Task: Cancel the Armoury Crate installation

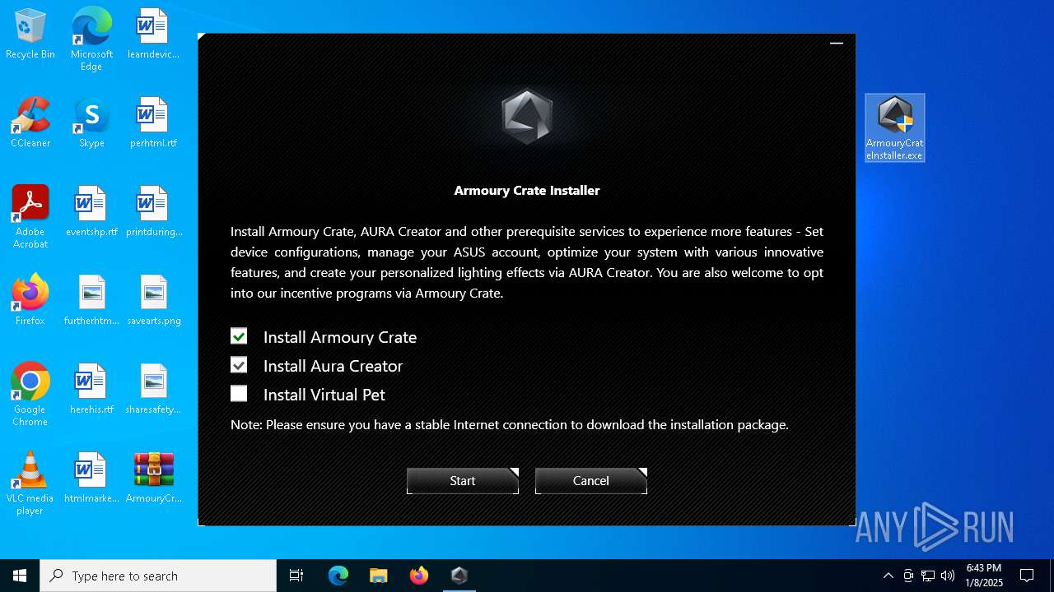Action: click(591, 481)
